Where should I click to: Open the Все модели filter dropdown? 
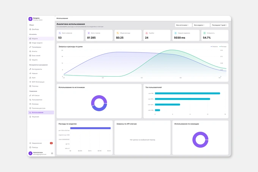tap(201, 25)
